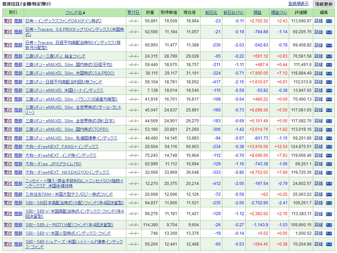Click the 情報更新 refresh button
337x253 pixels.
click(324, 4)
